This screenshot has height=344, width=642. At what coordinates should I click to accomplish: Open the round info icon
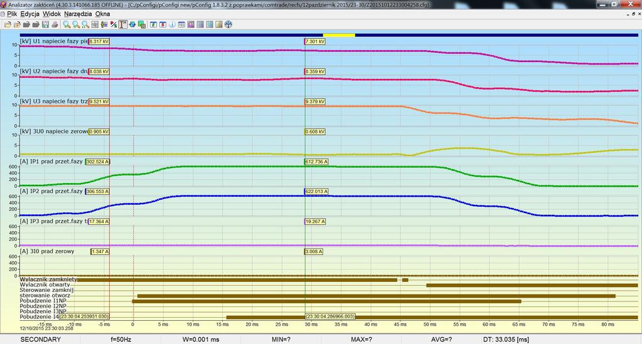173,24
